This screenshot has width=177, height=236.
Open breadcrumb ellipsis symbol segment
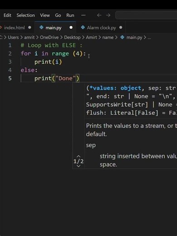pyautogui.click(x=149, y=38)
